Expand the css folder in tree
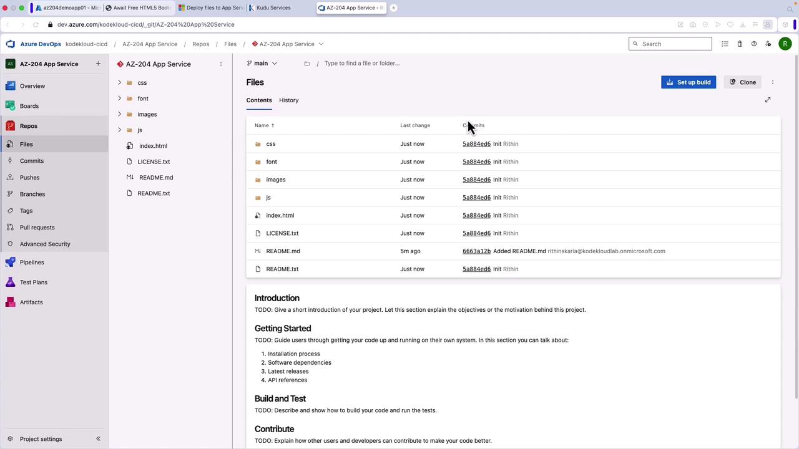The width and height of the screenshot is (799, 449). point(119,82)
